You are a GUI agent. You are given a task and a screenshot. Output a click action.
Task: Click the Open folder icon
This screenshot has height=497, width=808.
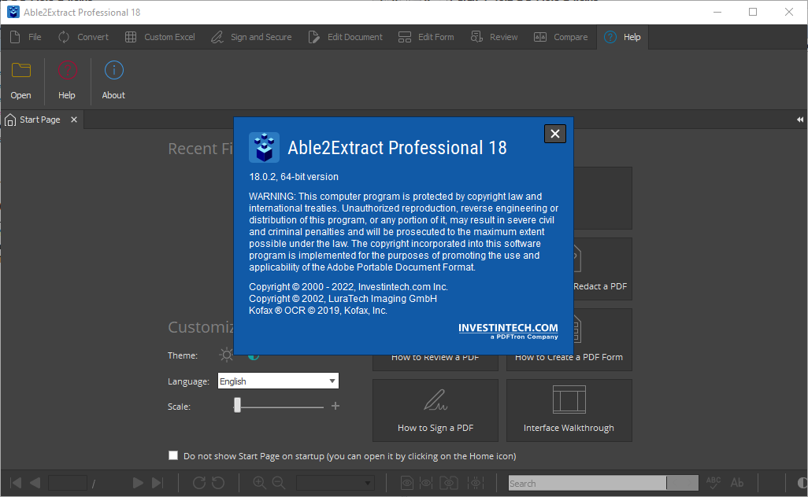[21, 71]
